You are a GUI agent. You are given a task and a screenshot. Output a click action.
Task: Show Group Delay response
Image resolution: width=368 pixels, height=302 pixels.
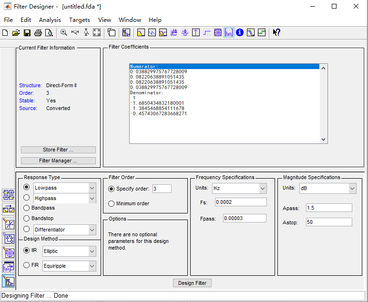click(x=174, y=32)
